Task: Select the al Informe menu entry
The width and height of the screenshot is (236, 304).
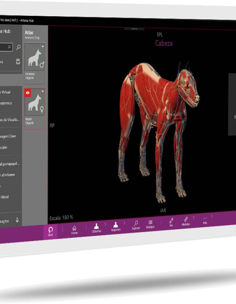Action: point(8,175)
